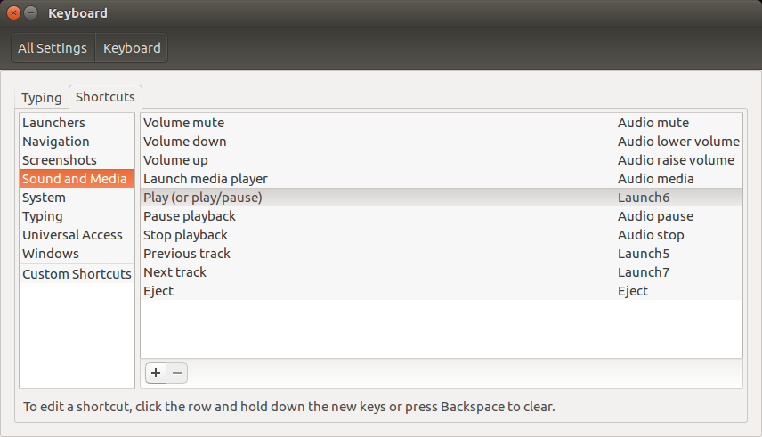Click the minus icon to remove shortcut

[x=177, y=373]
